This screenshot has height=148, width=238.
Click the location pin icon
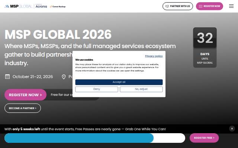(64, 77)
